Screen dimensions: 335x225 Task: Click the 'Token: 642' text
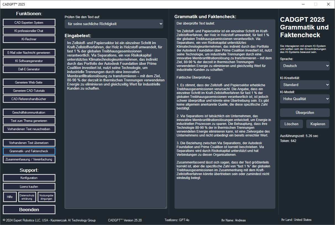coord(288,141)
